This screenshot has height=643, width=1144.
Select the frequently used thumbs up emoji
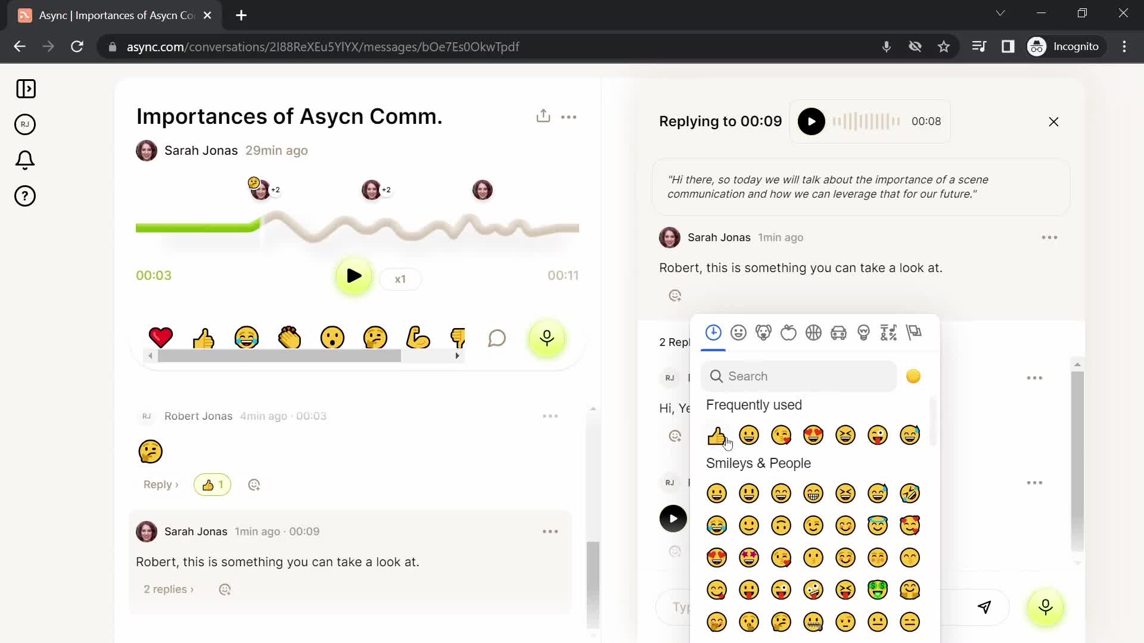tap(717, 435)
